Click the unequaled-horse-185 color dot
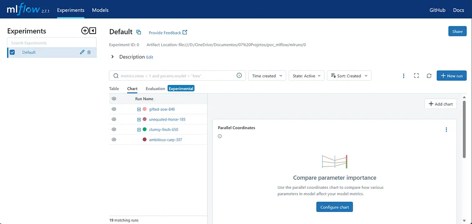Viewport: 472px width, 224px height. (145, 119)
